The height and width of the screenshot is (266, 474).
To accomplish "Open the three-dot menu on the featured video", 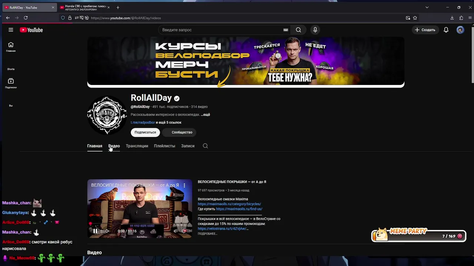I will [184, 185].
